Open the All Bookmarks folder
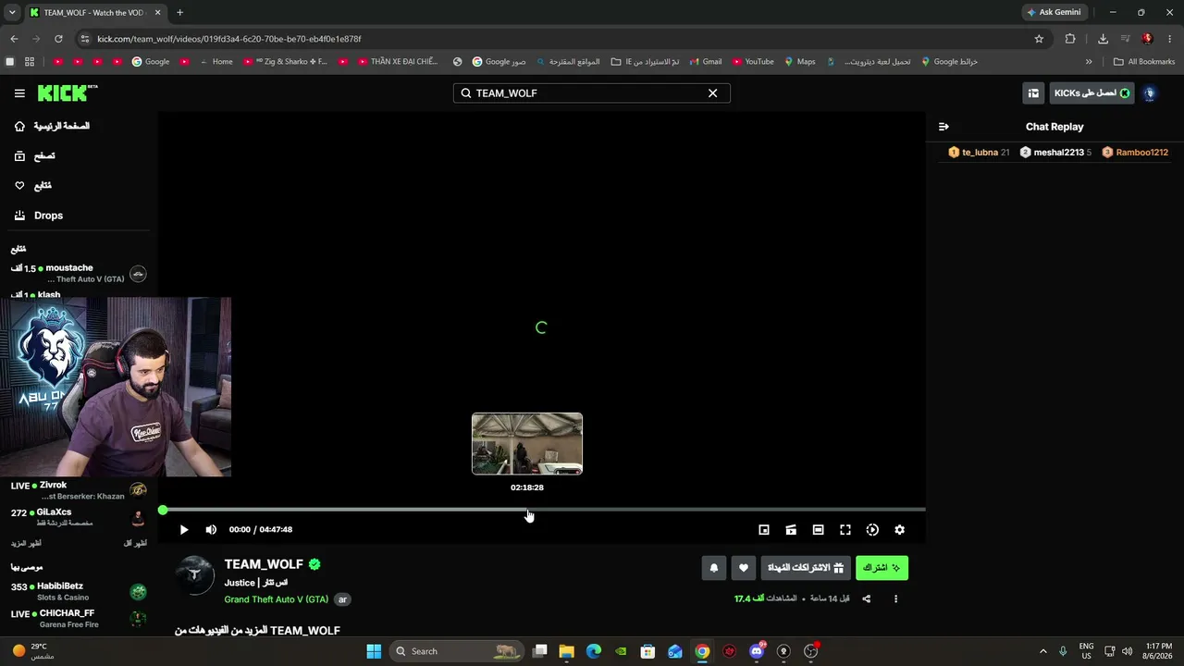 (1144, 62)
